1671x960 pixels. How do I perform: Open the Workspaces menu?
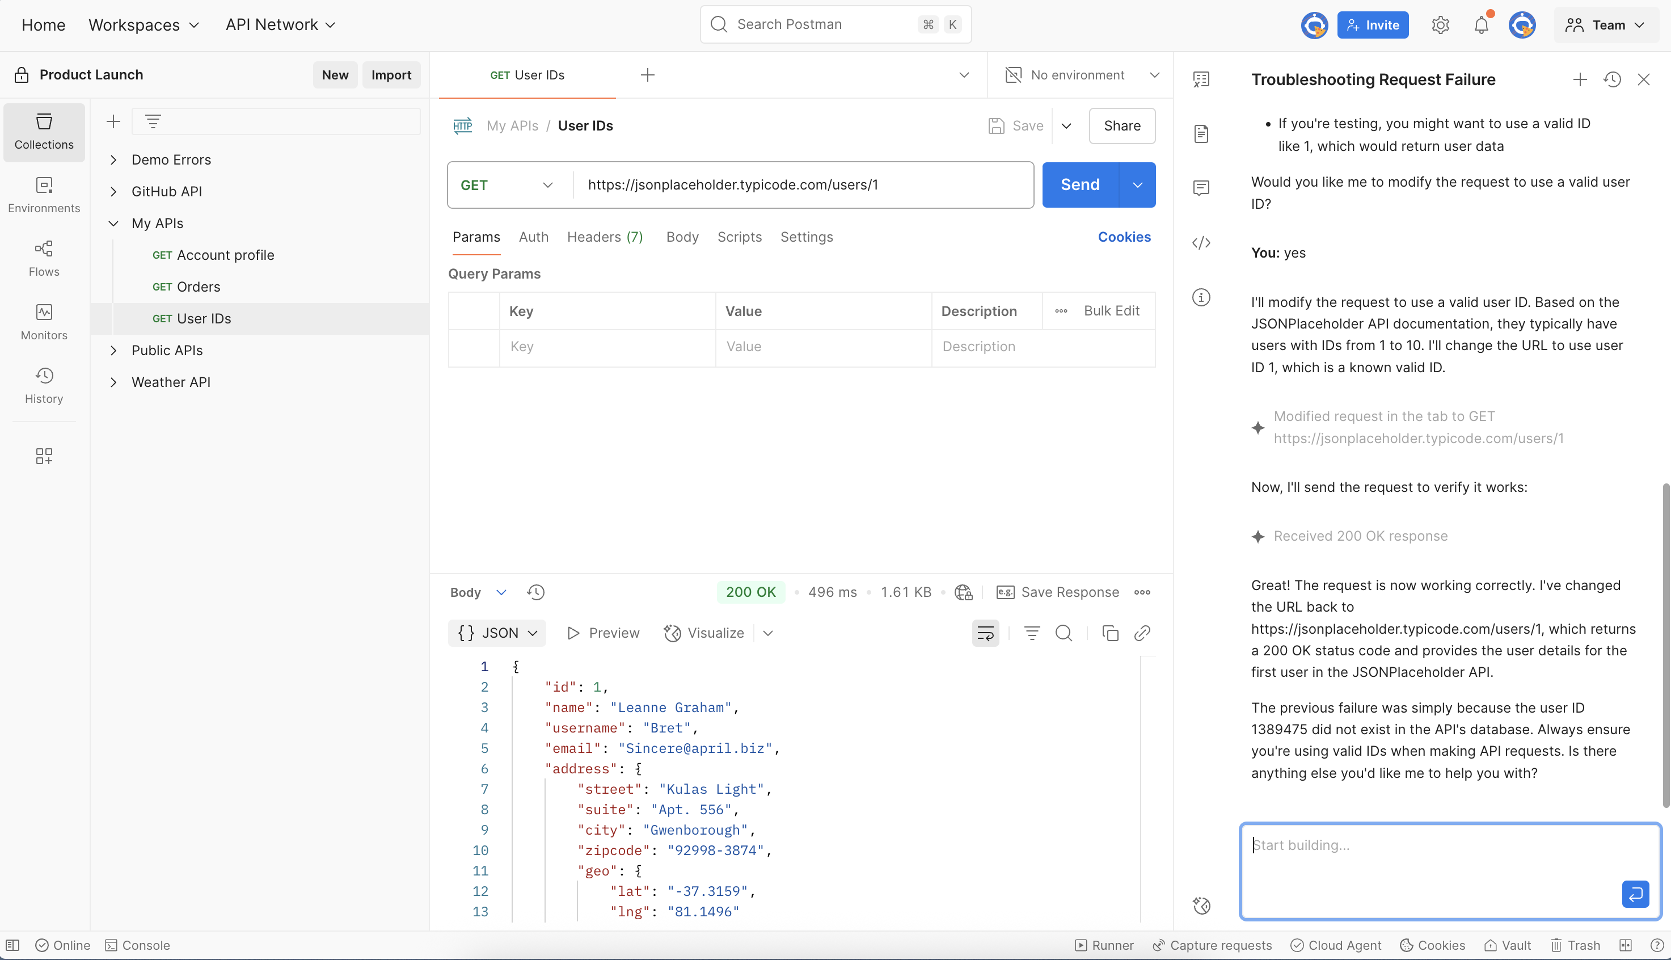coord(144,25)
